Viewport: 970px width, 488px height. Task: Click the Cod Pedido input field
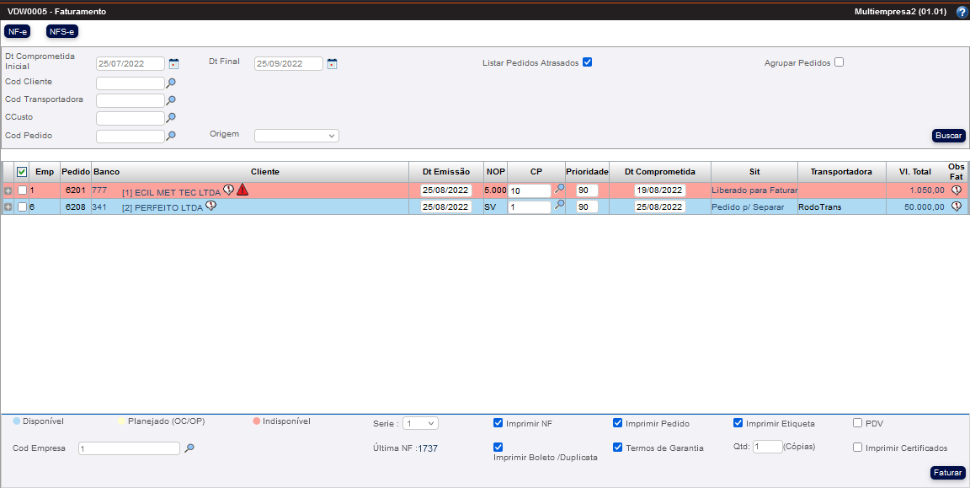(130, 136)
